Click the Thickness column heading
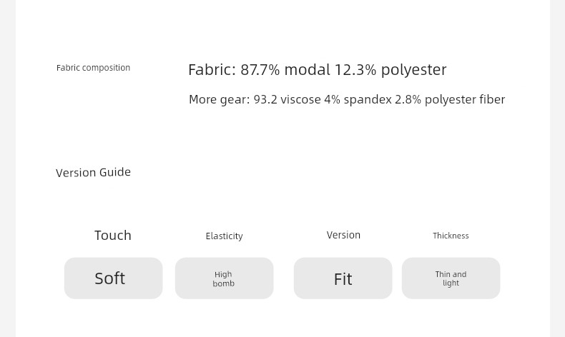Screen dimensions: 565x337 tap(451, 236)
